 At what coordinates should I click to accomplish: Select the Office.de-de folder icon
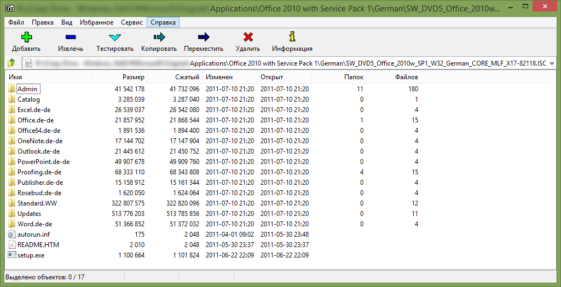point(12,120)
